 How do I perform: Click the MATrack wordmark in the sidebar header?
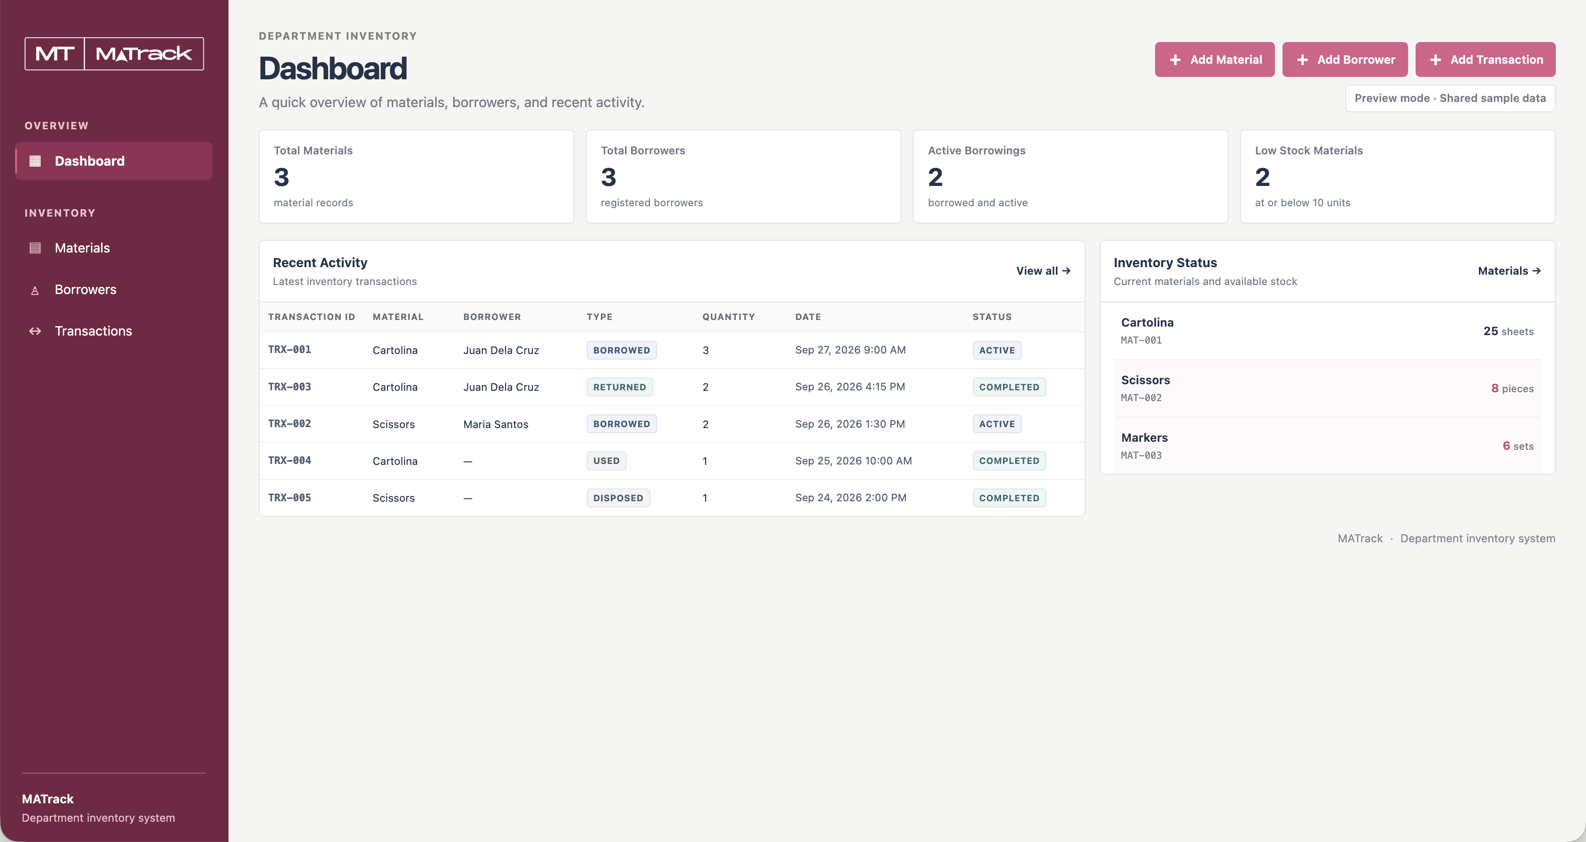click(144, 53)
